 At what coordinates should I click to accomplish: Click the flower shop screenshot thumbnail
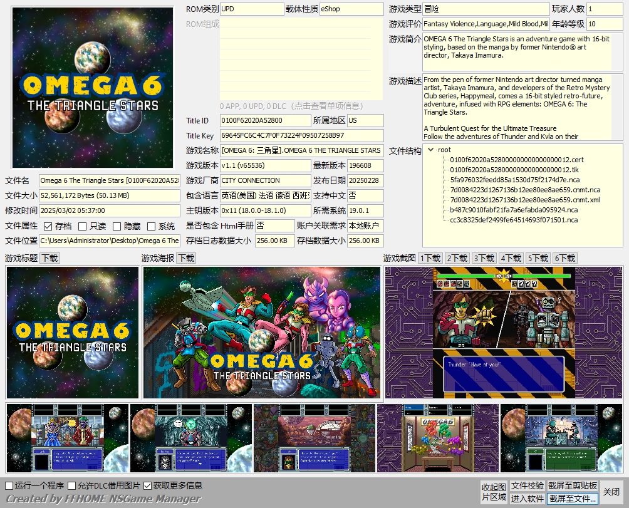438,438
